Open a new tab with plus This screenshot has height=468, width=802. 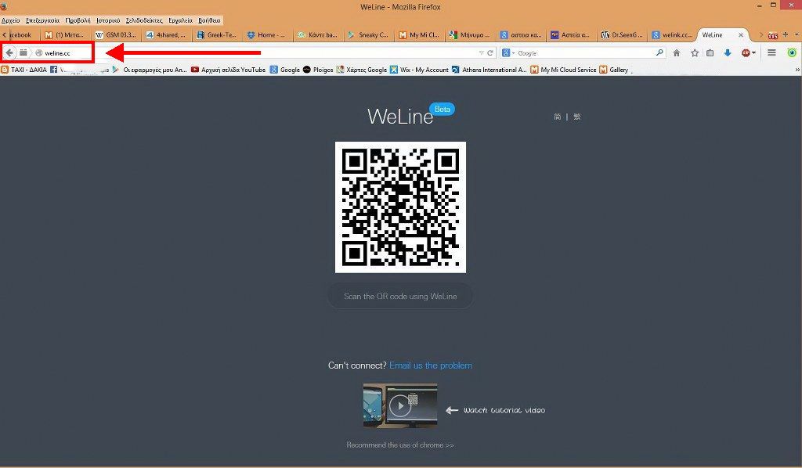(785, 34)
